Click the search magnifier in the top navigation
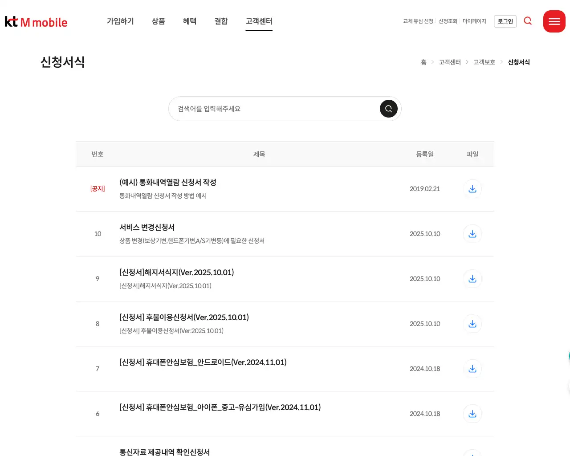Viewport: 570px width, 456px height. pos(528,20)
